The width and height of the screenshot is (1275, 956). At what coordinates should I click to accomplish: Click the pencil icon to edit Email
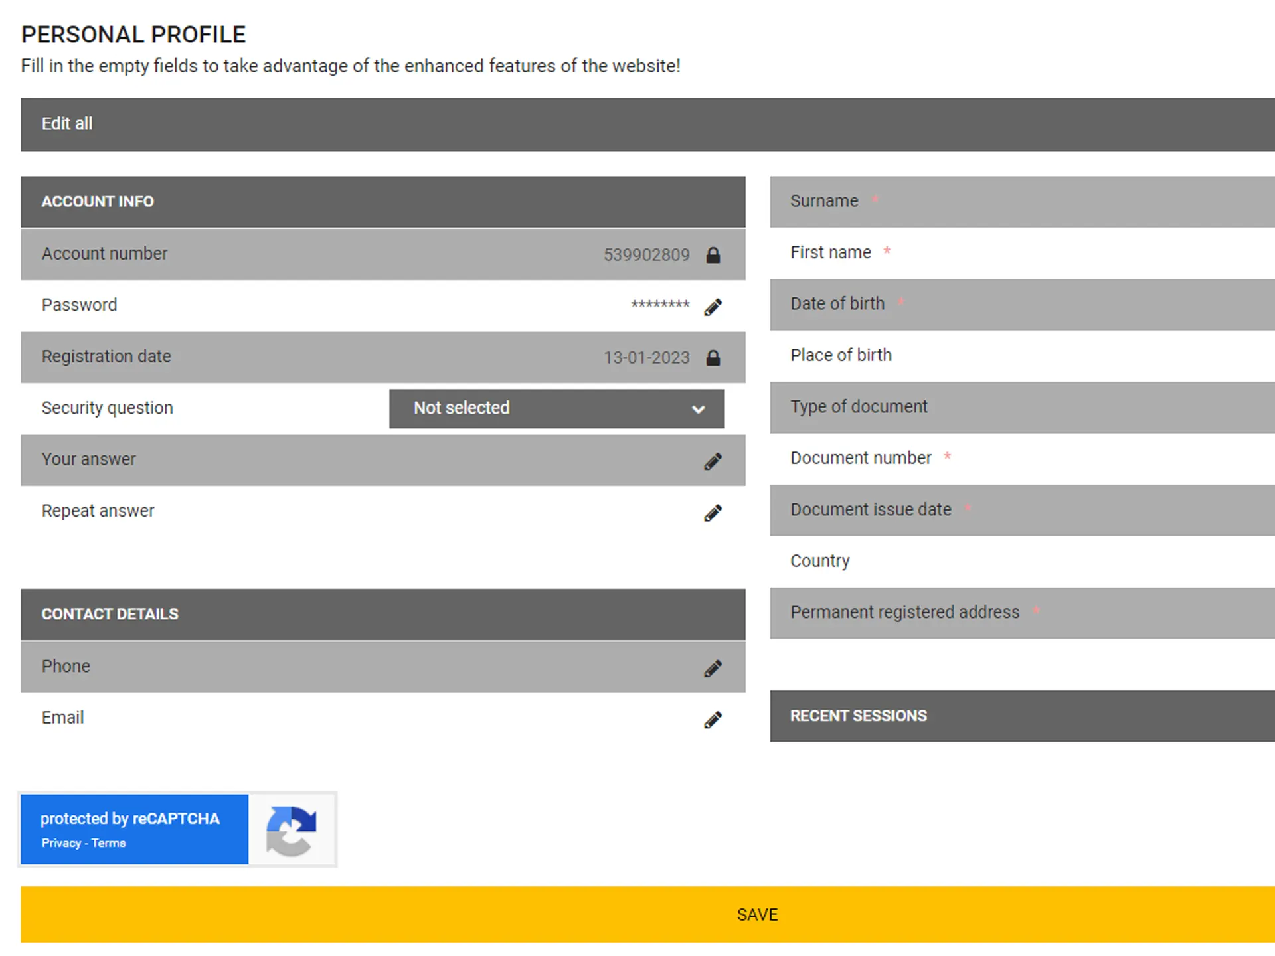tap(713, 720)
